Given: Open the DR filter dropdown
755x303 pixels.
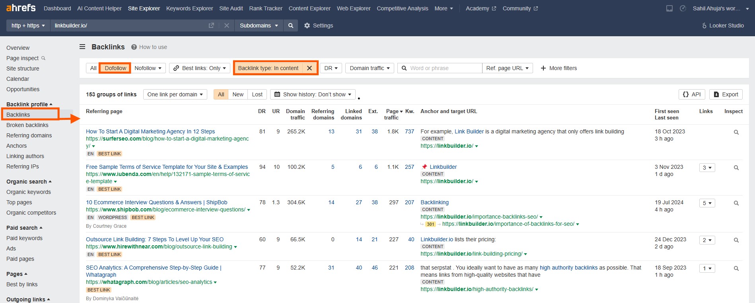Looking at the screenshot, I should (331, 68).
